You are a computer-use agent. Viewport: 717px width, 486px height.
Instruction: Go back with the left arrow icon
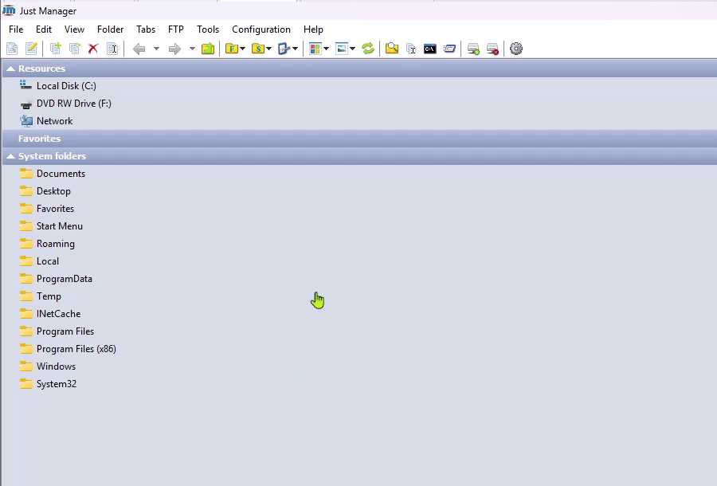pyautogui.click(x=139, y=49)
